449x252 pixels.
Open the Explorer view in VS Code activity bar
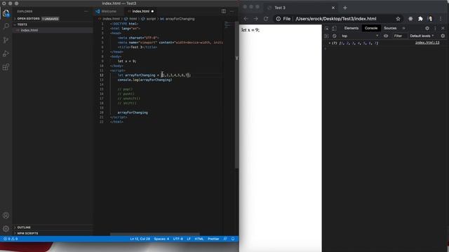point(6,13)
